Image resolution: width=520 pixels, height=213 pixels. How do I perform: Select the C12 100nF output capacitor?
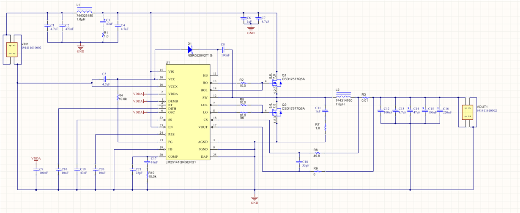pyautogui.click(x=380, y=111)
